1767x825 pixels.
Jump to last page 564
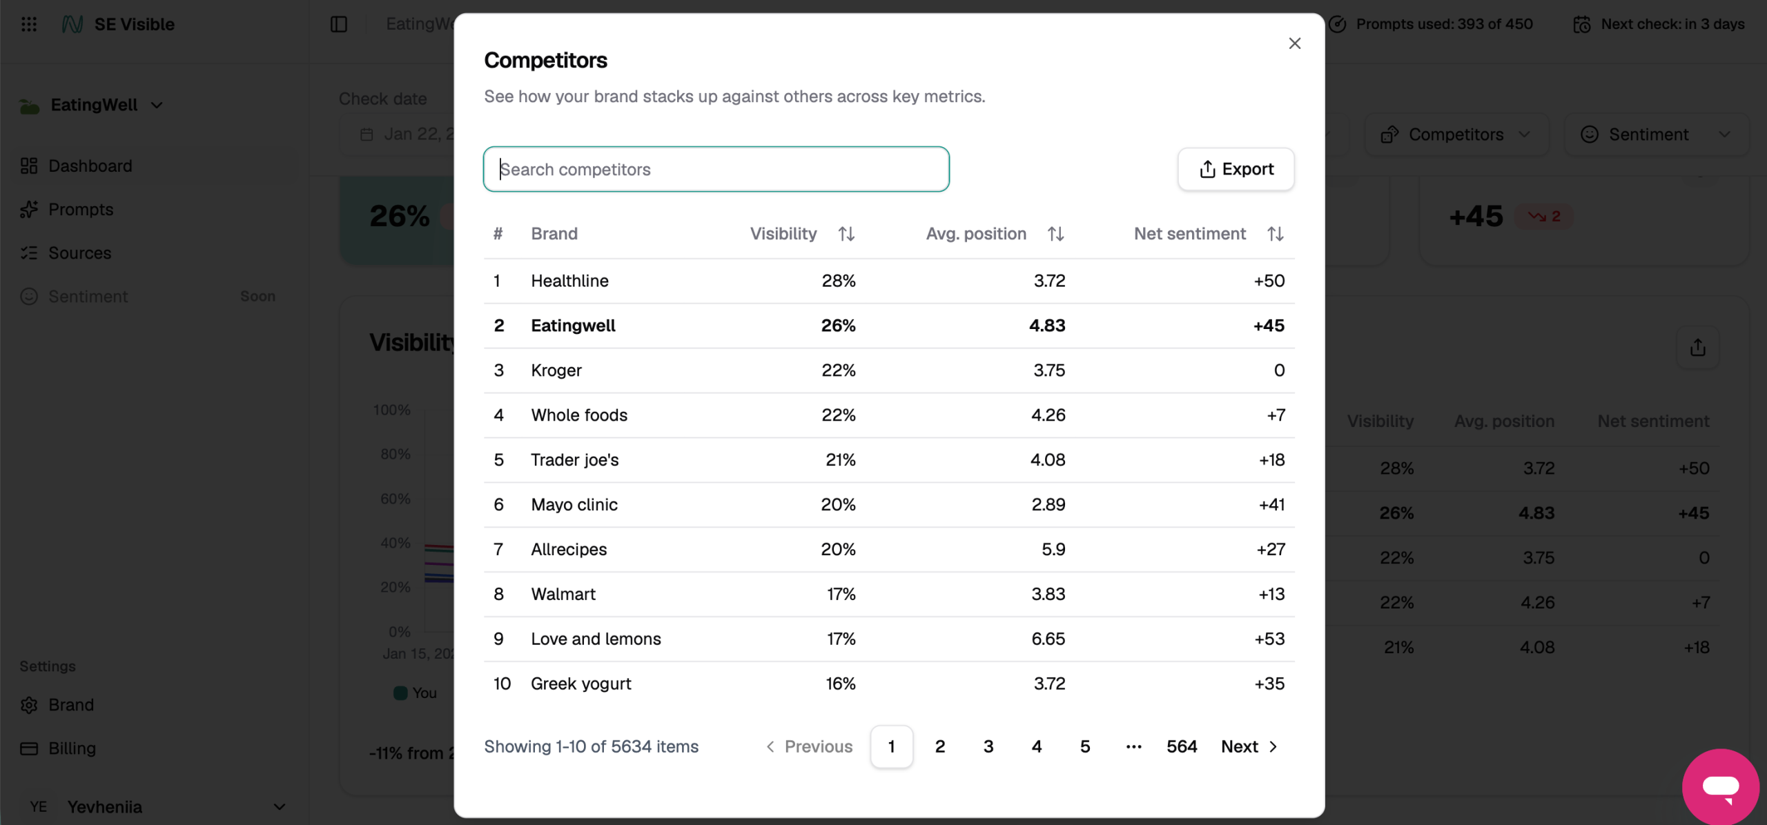pos(1181,746)
